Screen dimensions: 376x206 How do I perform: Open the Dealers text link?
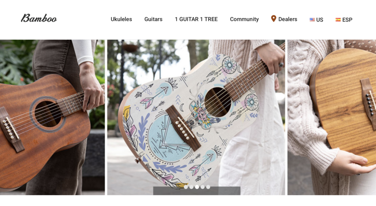point(288,19)
